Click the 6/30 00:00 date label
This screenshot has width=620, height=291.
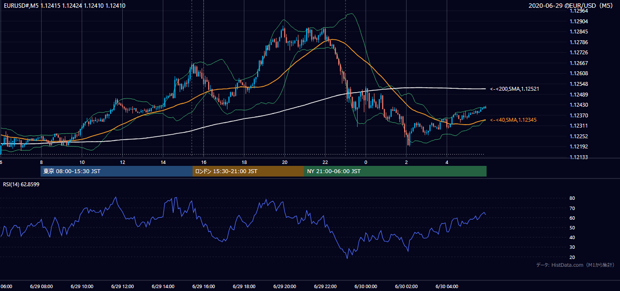(x=365, y=286)
